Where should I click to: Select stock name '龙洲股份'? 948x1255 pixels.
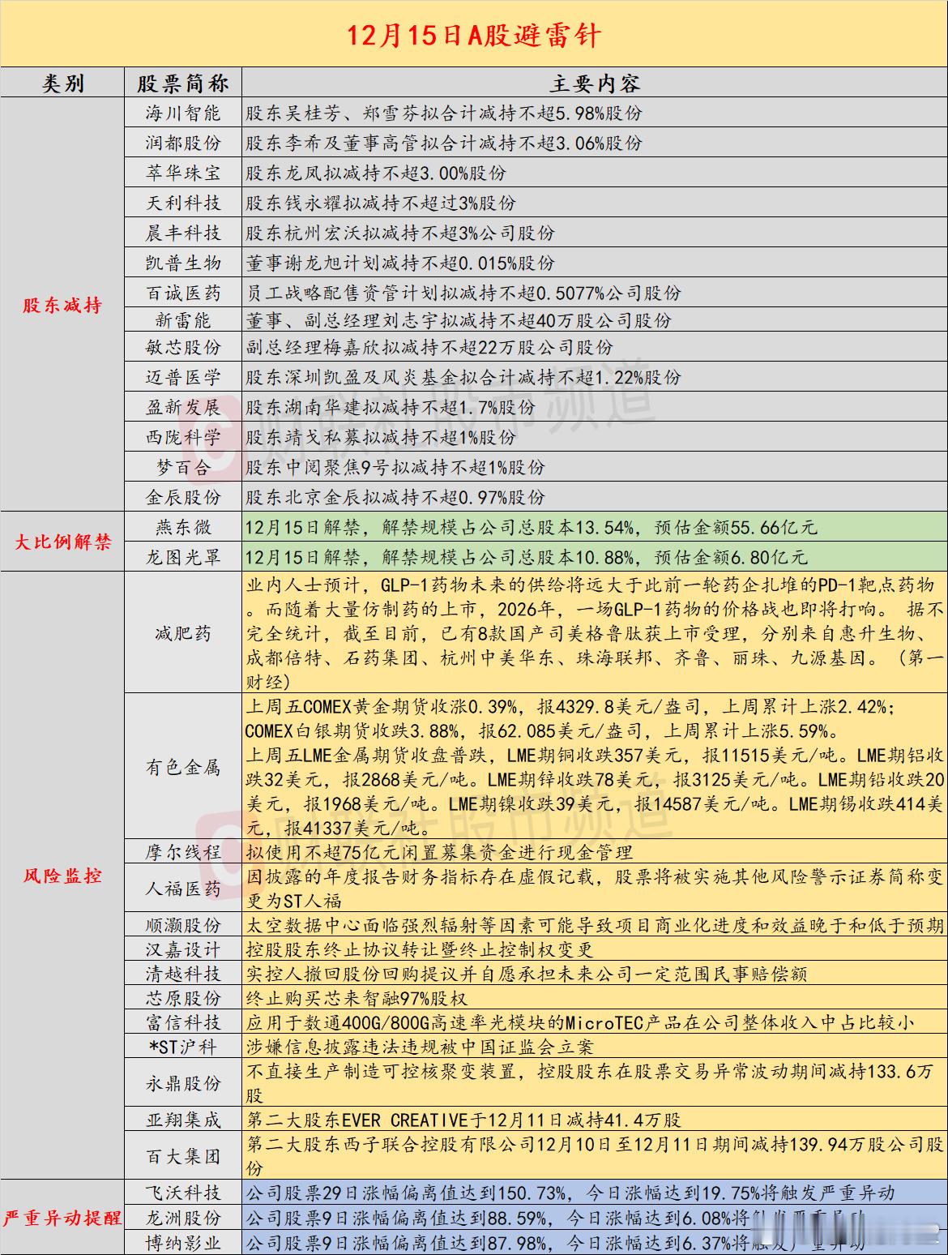tap(183, 1218)
